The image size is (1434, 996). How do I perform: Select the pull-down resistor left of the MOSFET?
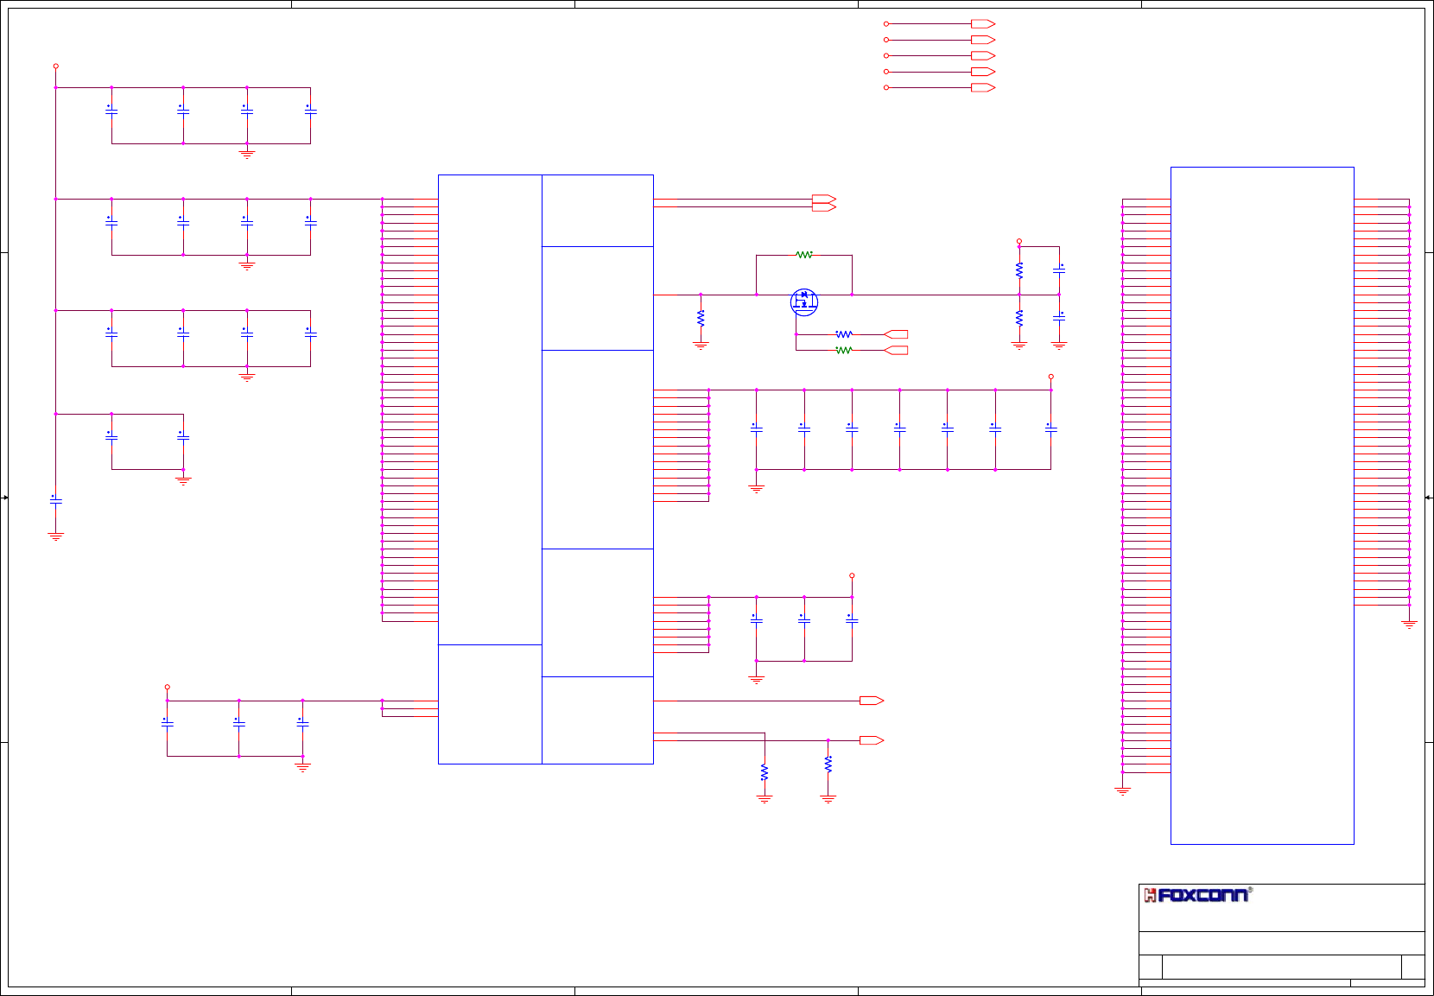click(x=701, y=319)
